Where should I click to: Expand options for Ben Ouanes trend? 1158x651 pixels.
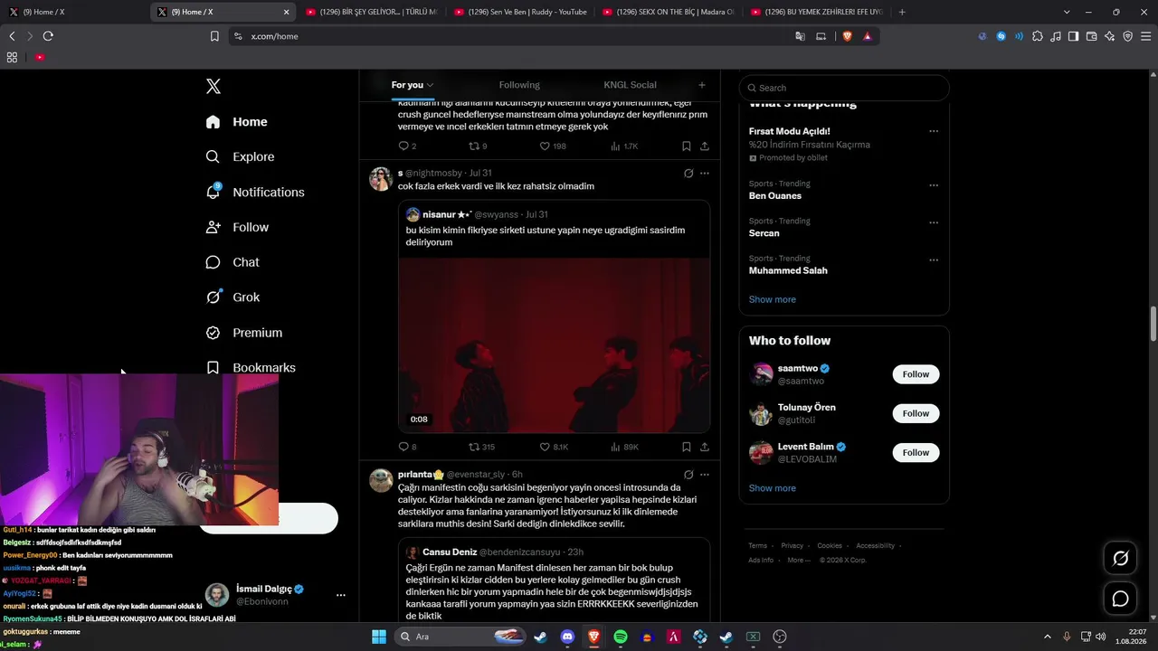coord(934,185)
